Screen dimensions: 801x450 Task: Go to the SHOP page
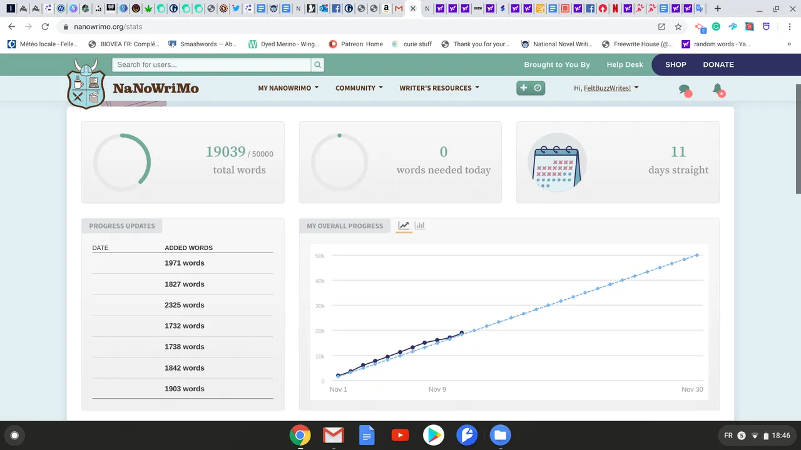click(x=676, y=64)
